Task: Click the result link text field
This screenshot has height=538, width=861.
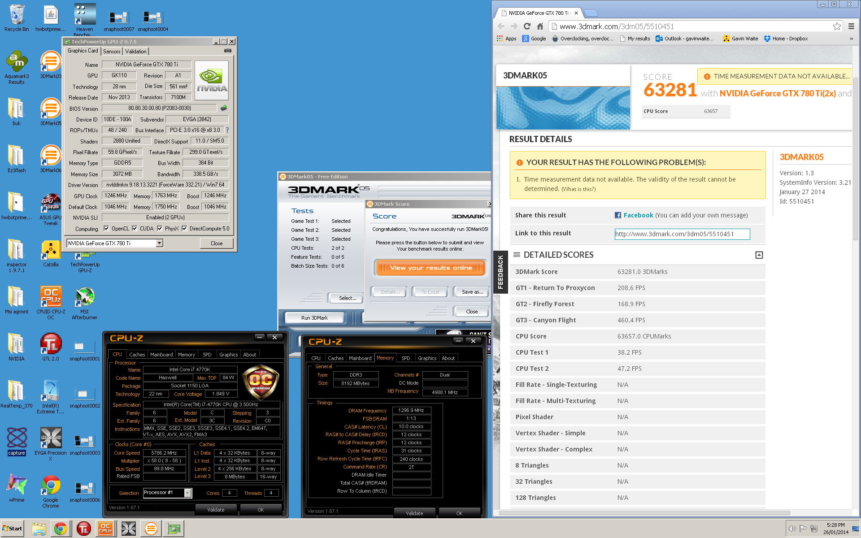Action: click(682, 234)
